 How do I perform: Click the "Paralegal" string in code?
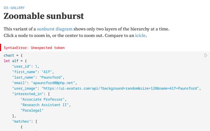pyautogui.click(x=32, y=110)
